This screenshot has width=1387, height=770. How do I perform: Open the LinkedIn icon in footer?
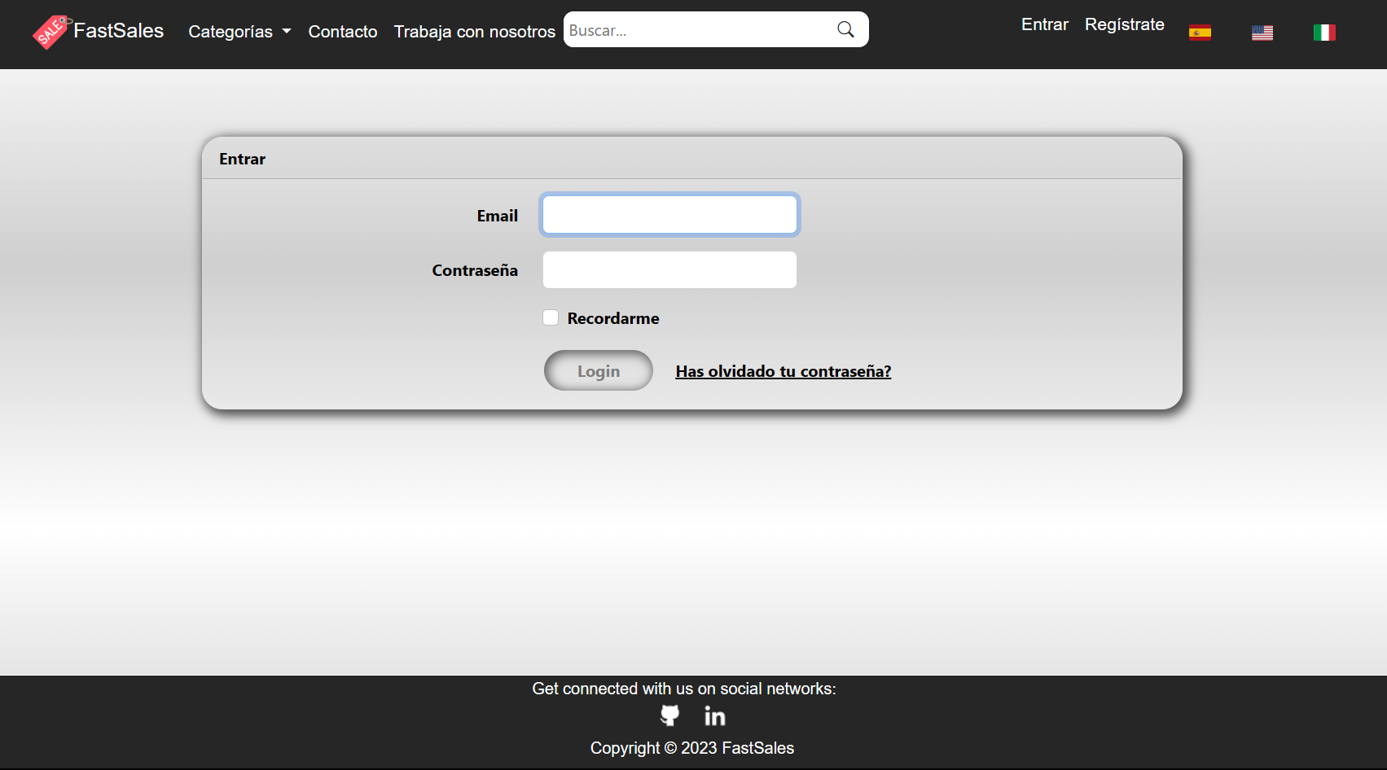click(x=715, y=715)
